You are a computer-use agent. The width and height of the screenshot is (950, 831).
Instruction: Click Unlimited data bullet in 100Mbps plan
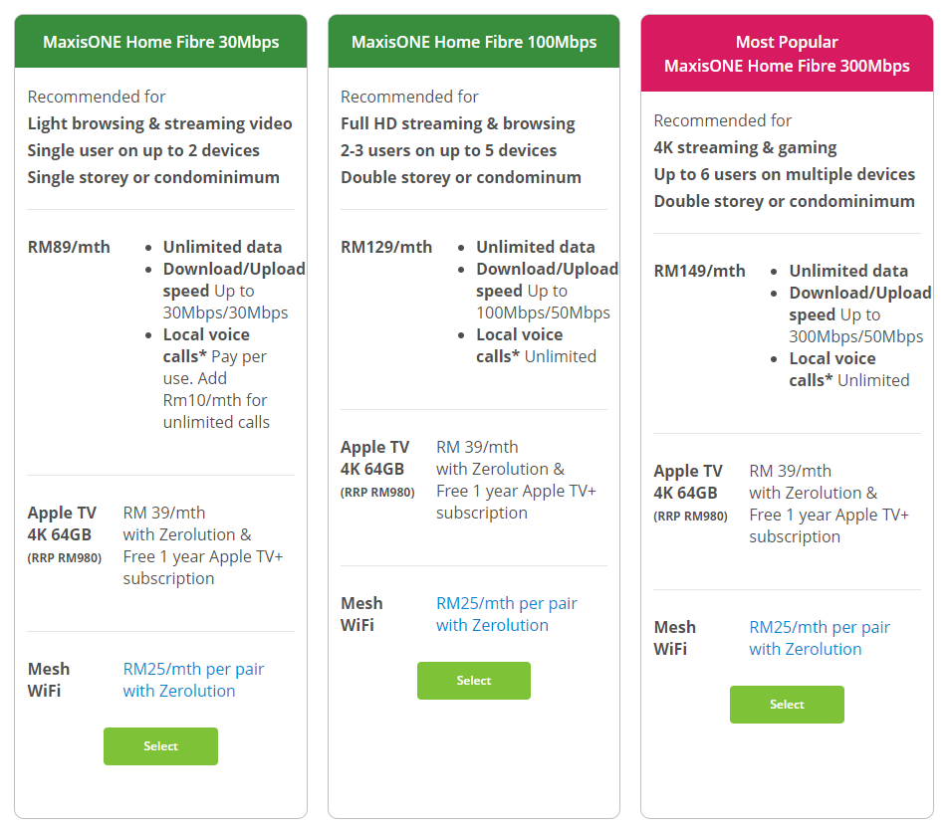(535, 247)
